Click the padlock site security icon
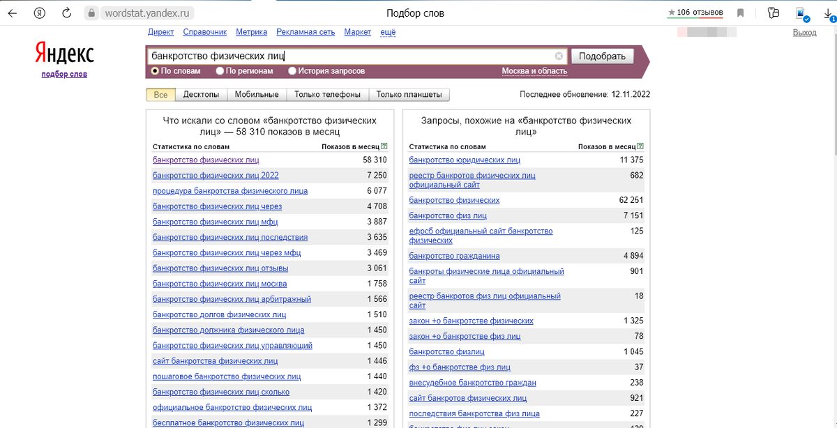The image size is (837, 428). (x=91, y=13)
